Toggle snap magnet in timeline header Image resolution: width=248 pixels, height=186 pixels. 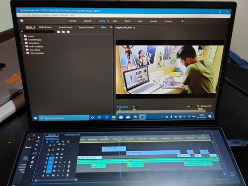[x=52, y=142]
